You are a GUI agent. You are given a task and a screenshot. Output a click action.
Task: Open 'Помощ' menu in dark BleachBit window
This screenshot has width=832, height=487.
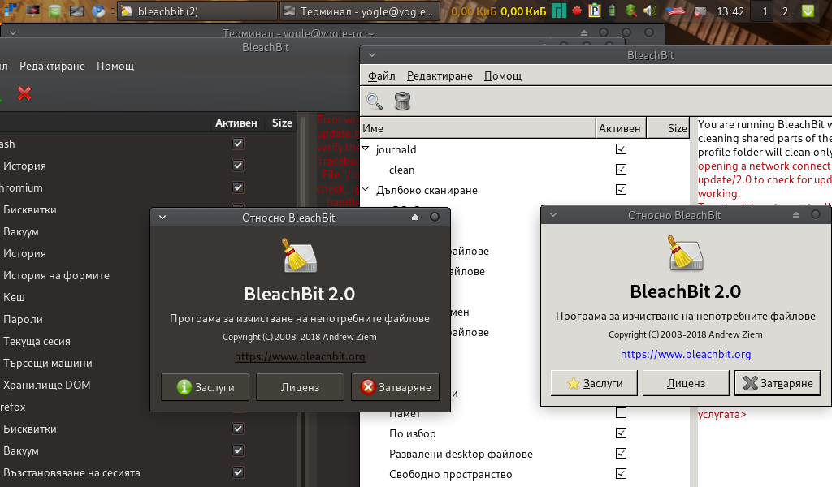click(x=115, y=67)
